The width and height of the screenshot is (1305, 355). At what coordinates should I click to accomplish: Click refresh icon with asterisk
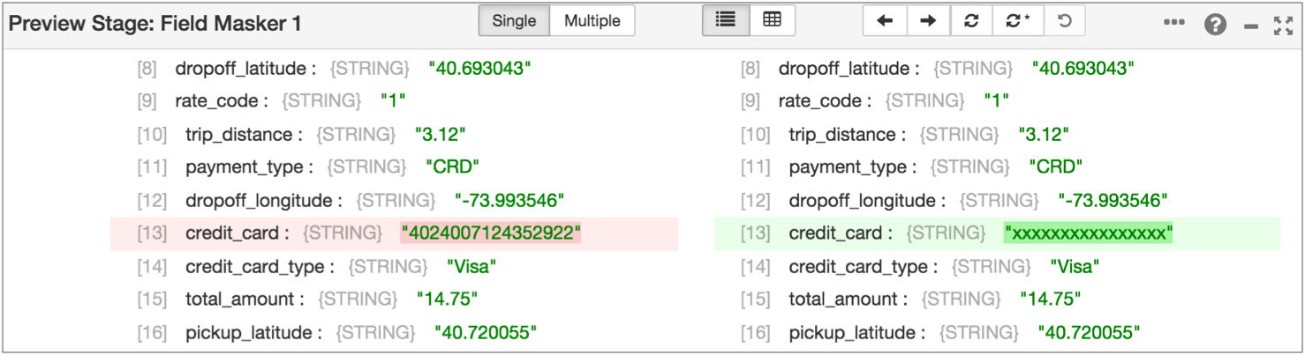pos(1018,21)
